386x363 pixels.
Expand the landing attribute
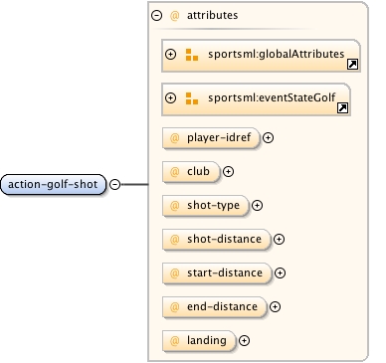(x=244, y=341)
